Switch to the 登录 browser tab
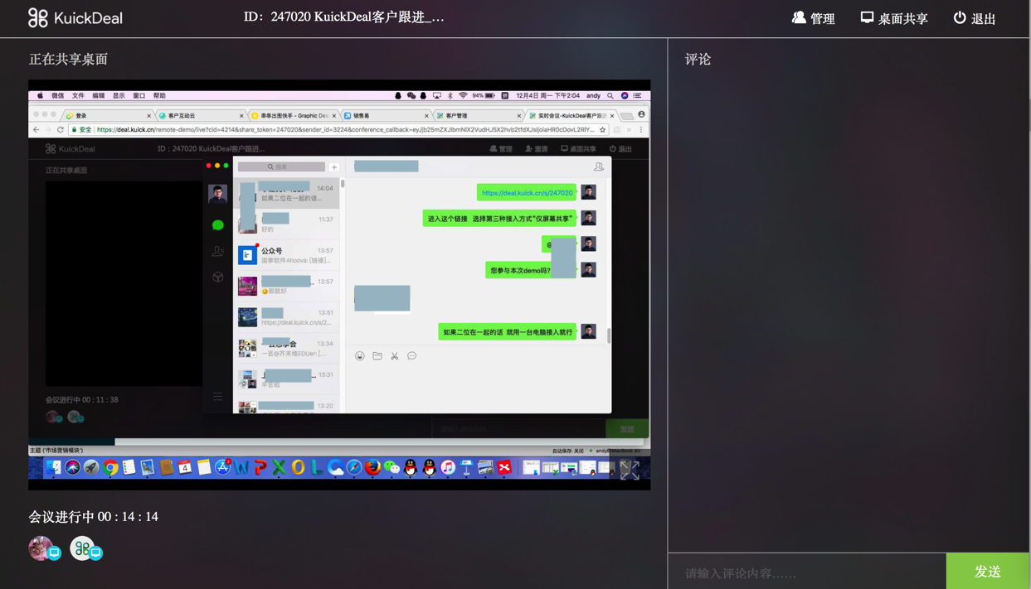The image size is (1031, 589). click(108, 115)
